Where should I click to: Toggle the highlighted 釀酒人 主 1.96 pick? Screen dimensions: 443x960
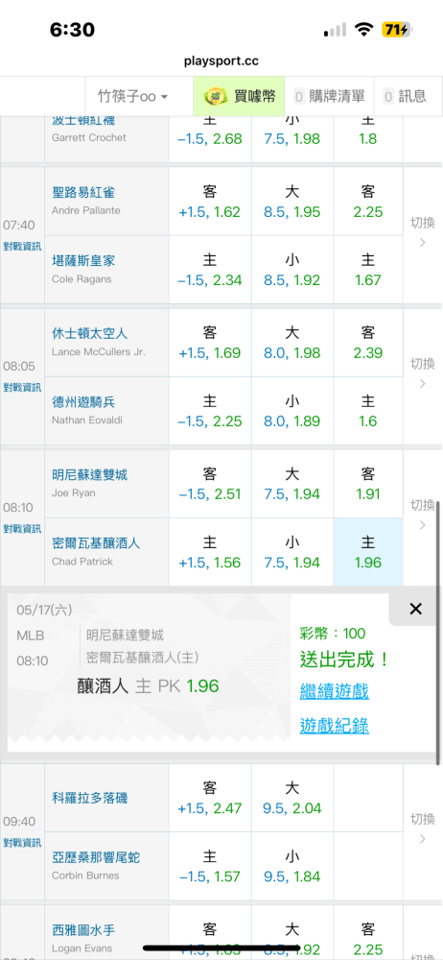pos(368,552)
